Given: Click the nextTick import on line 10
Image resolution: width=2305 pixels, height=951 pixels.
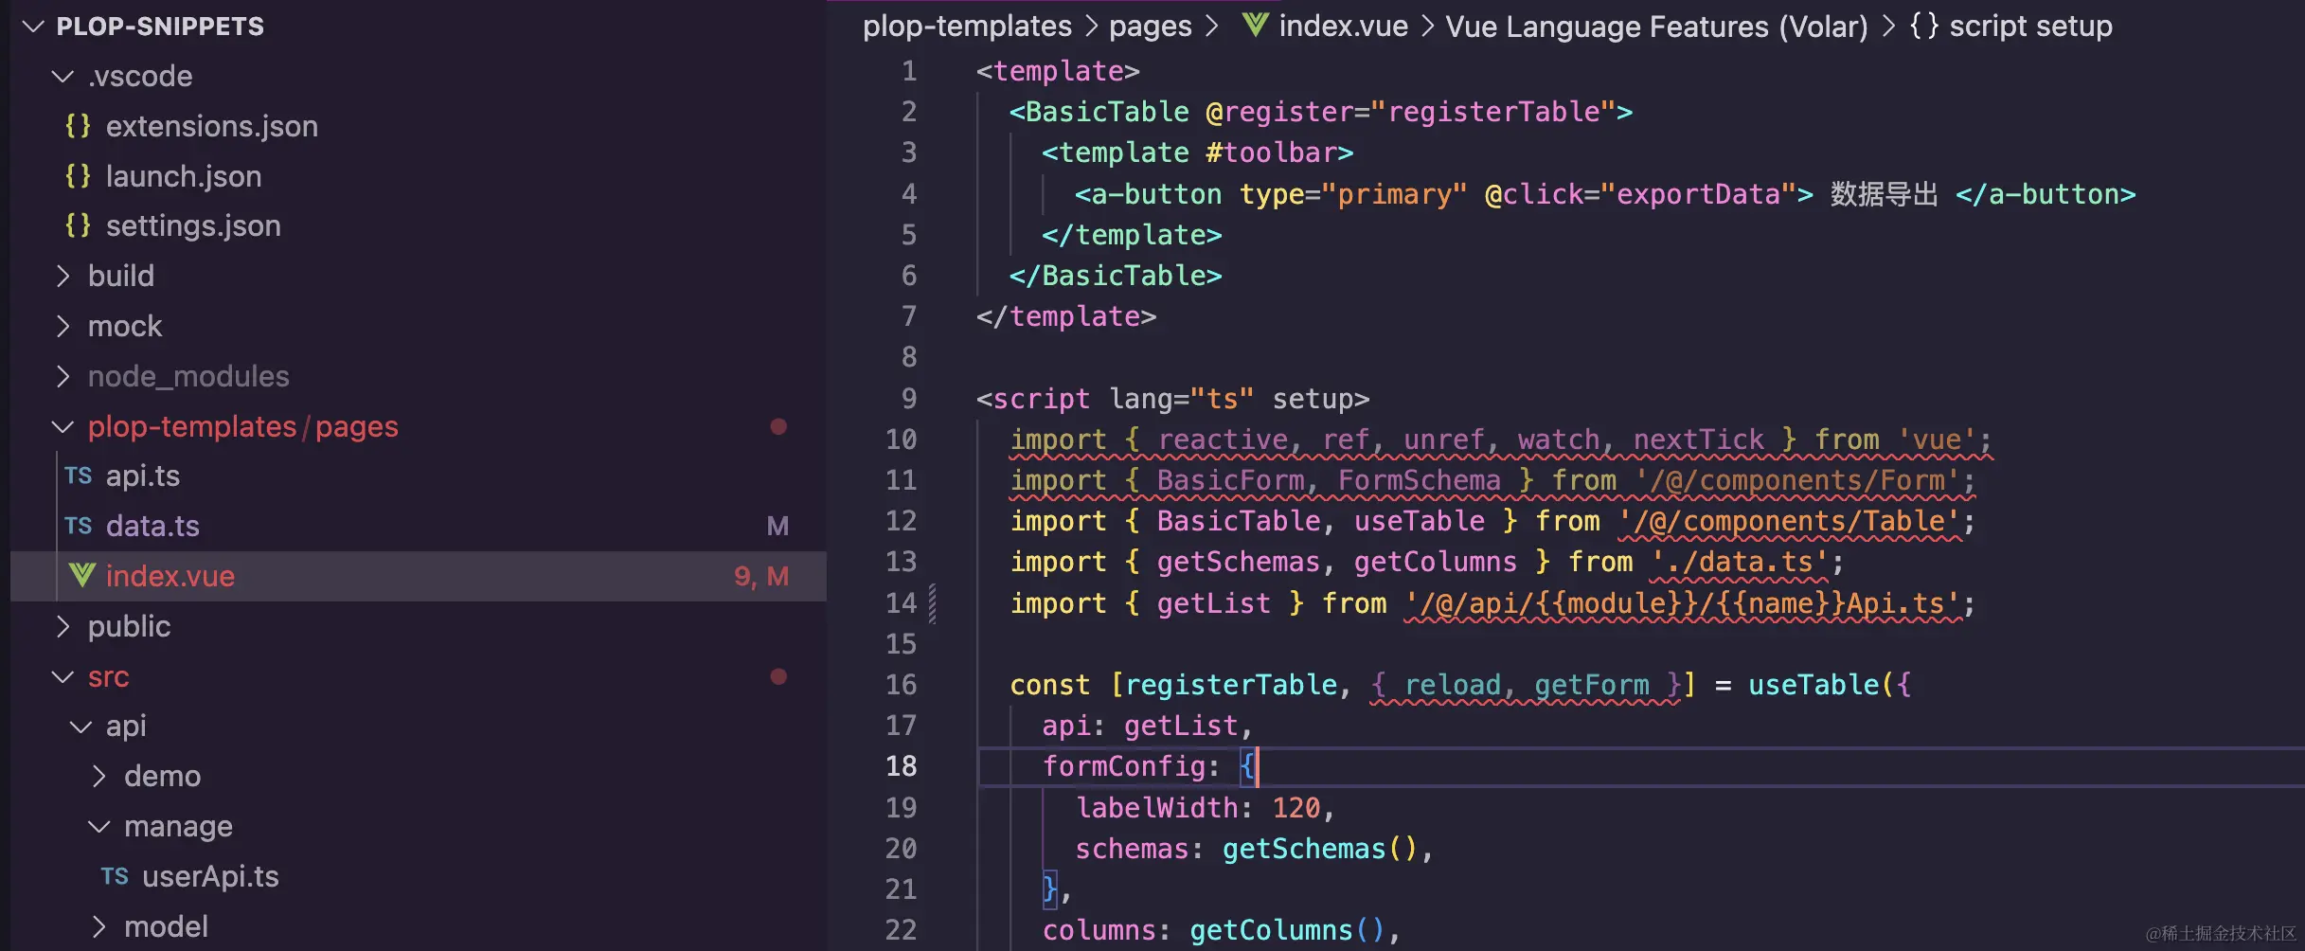Looking at the screenshot, I should 1699,440.
